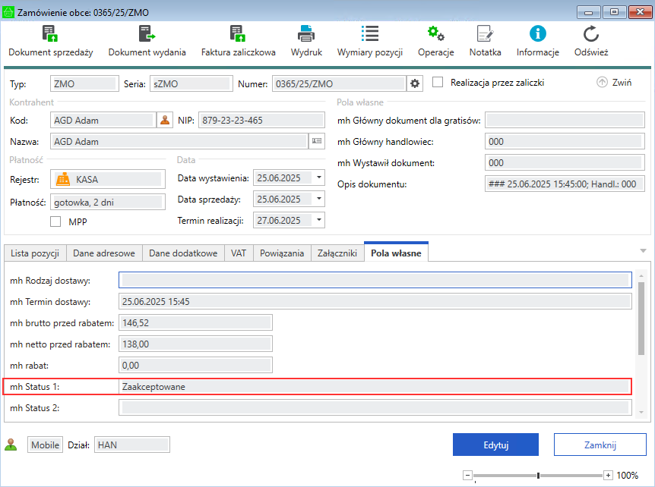Click the Wydruk printer icon
The image size is (655, 487).
(306, 34)
